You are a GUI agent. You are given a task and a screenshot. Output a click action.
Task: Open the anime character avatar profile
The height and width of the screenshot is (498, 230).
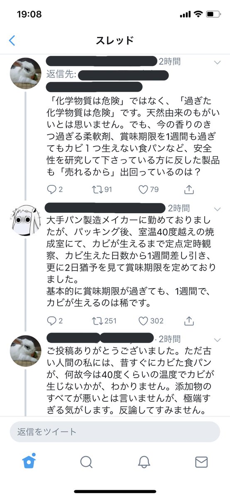[25, 220]
